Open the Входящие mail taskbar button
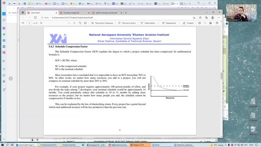The width and height of the screenshot is (261, 147). pyautogui.click(x=96, y=145)
